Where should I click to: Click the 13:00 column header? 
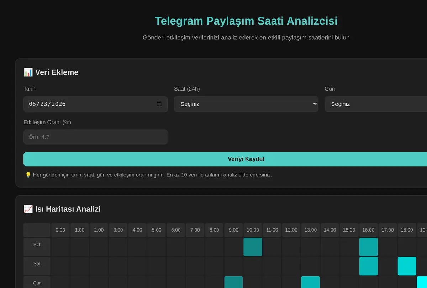coord(311,230)
